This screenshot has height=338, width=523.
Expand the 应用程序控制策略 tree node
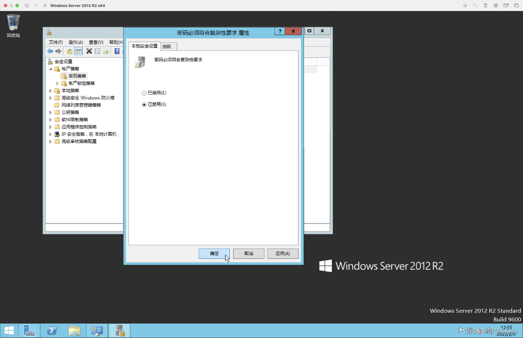50,127
